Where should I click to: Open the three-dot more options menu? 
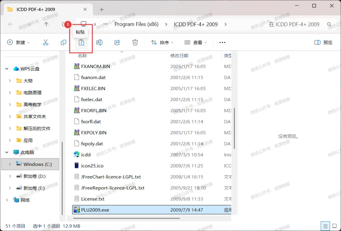222,42
